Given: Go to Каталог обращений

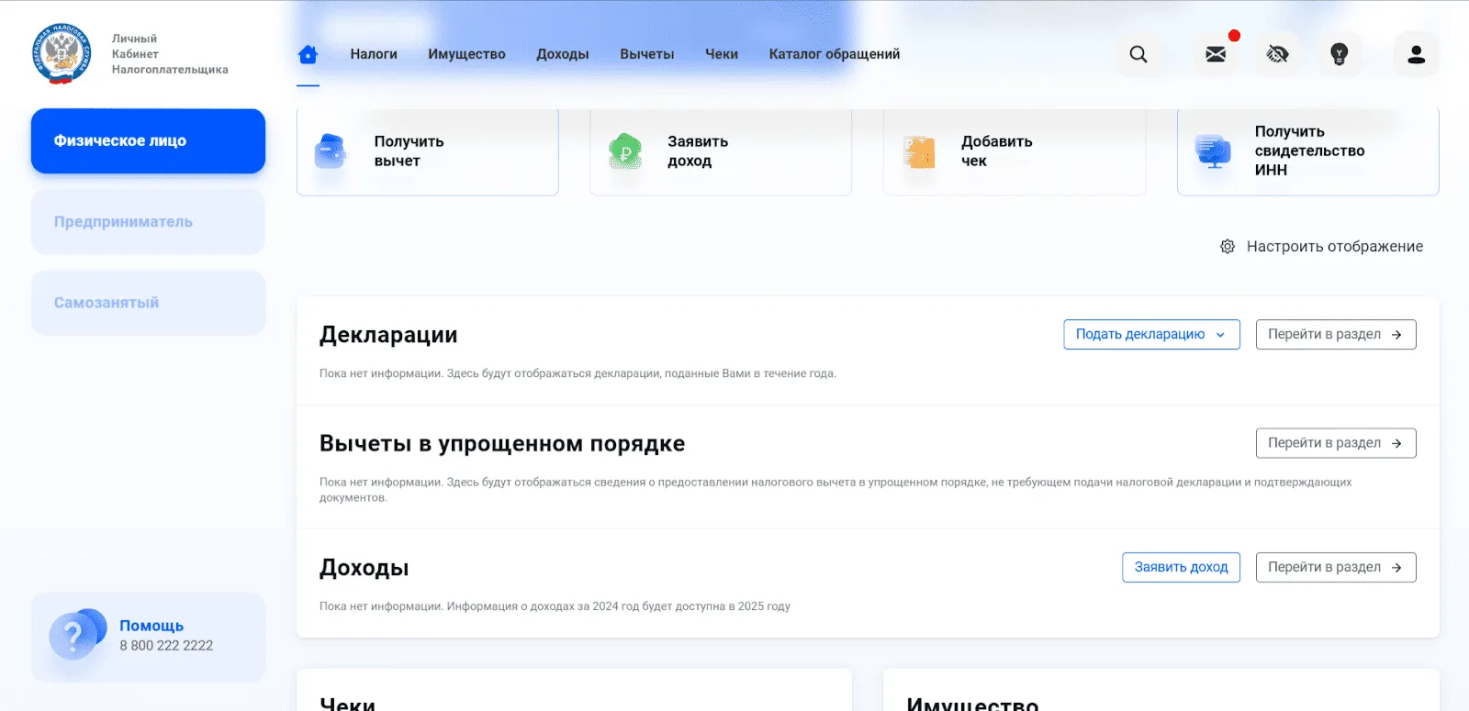Looking at the screenshot, I should pos(834,54).
